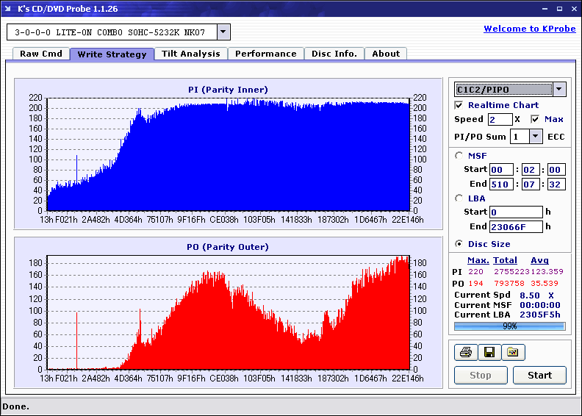Screen dimensions: 582x416
Task: Switch to the Write Strategy tab
Action: (x=112, y=54)
